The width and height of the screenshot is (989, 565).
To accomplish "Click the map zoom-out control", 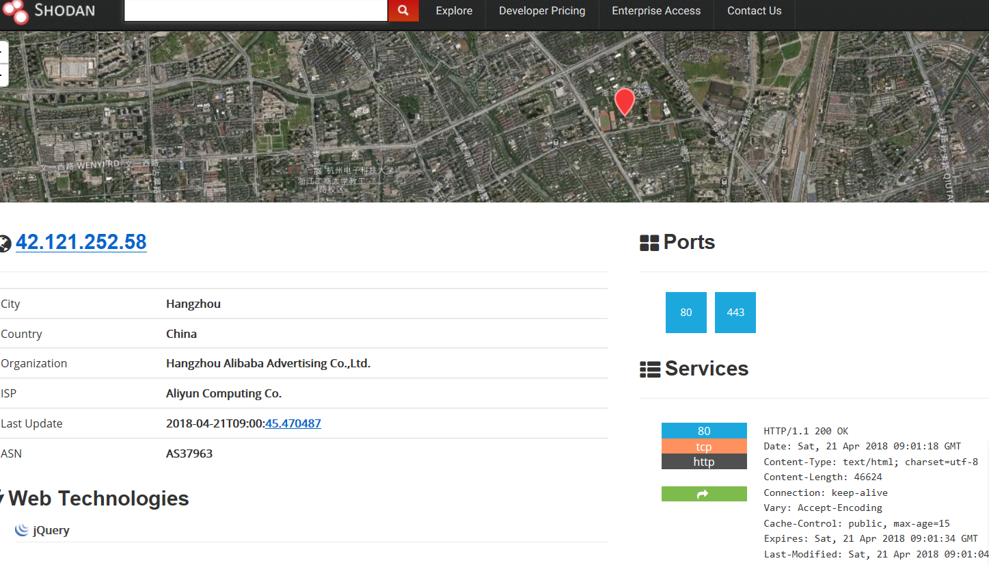I will click(x=3, y=75).
